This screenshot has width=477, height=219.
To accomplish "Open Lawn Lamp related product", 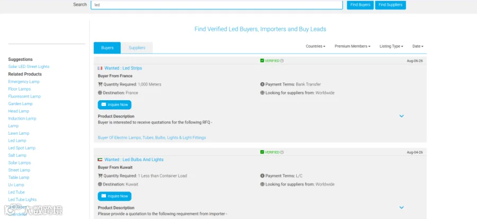I will coord(19,133).
